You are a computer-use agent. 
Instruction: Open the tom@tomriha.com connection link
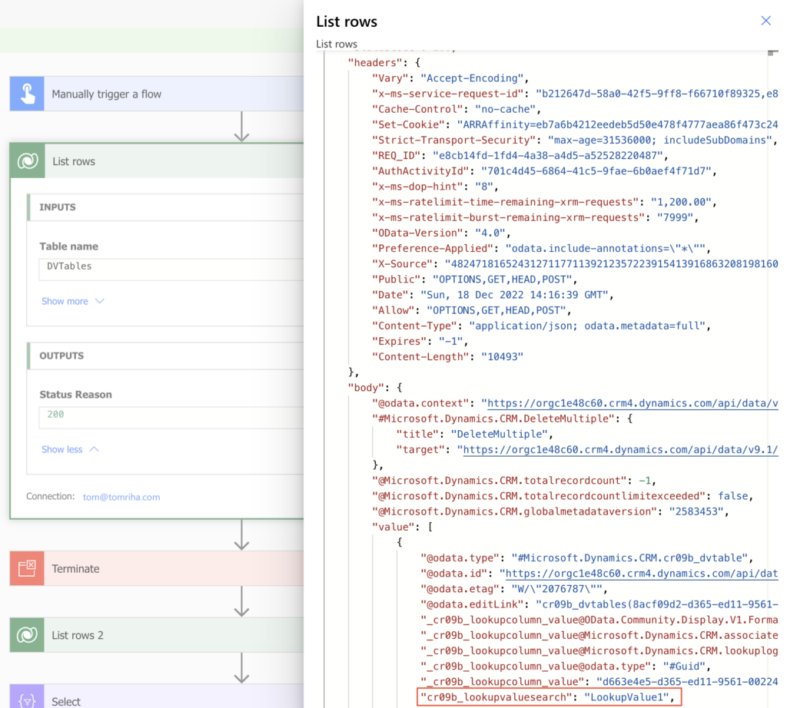pos(121,497)
